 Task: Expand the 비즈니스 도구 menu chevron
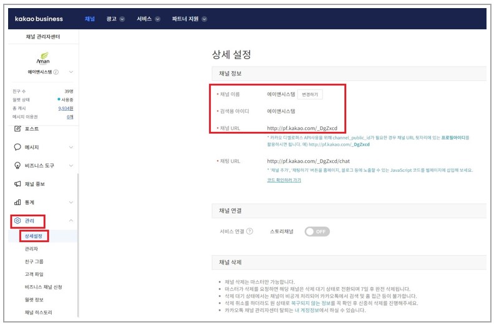(71, 166)
